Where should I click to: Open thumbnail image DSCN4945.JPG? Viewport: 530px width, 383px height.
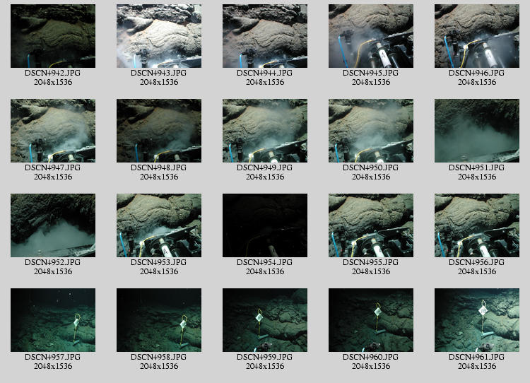(x=371, y=36)
